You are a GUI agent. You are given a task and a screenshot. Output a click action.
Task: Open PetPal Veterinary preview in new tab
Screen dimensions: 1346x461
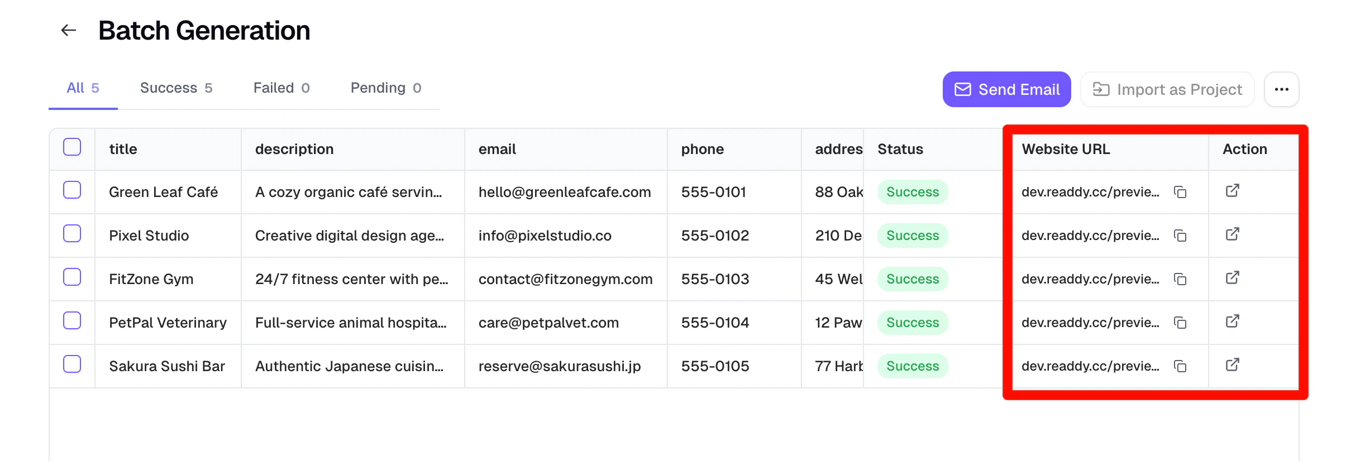click(1232, 322)
